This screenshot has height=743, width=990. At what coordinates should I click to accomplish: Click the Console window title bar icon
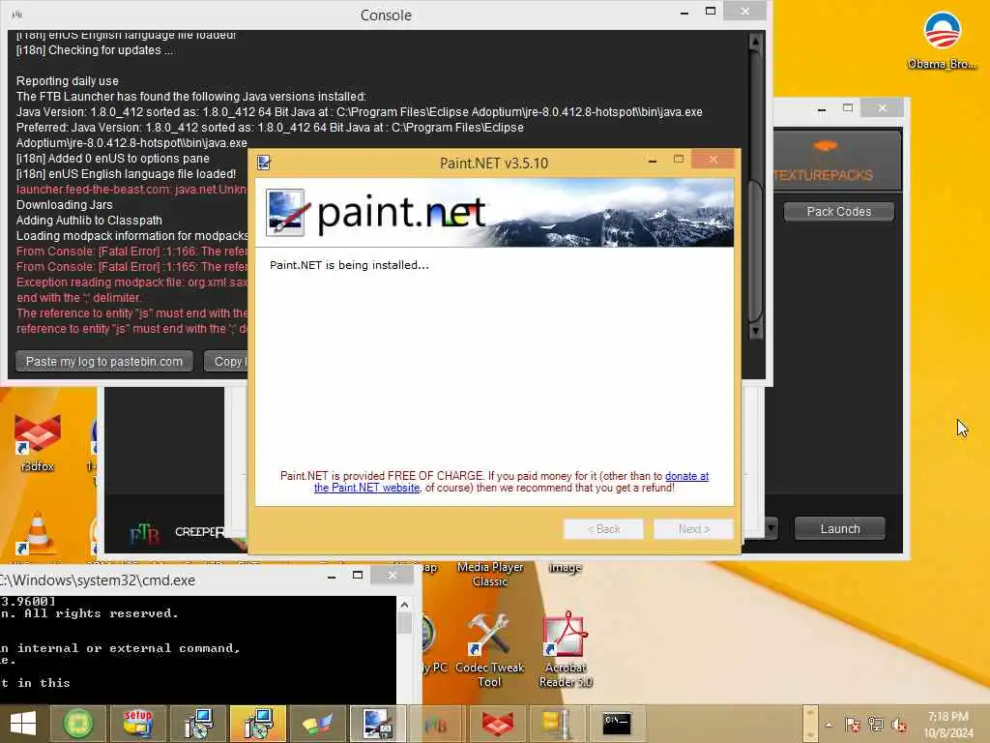click(17, 14)
